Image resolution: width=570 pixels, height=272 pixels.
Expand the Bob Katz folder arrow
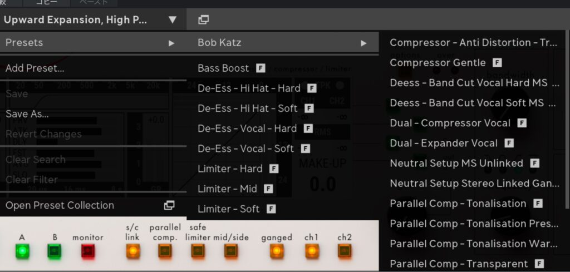click(x=363, y=43)
